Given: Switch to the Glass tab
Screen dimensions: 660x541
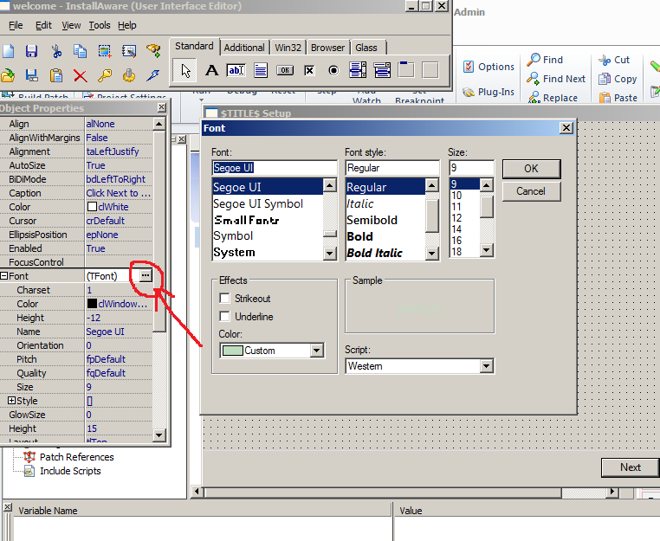Looking at the screenshot, I should pyautogui.click(x=366, y=48).
